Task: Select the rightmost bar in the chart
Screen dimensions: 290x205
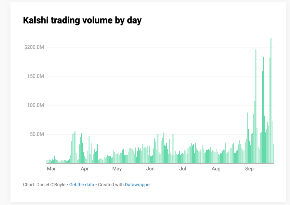Action: click(x=273, y=154)
